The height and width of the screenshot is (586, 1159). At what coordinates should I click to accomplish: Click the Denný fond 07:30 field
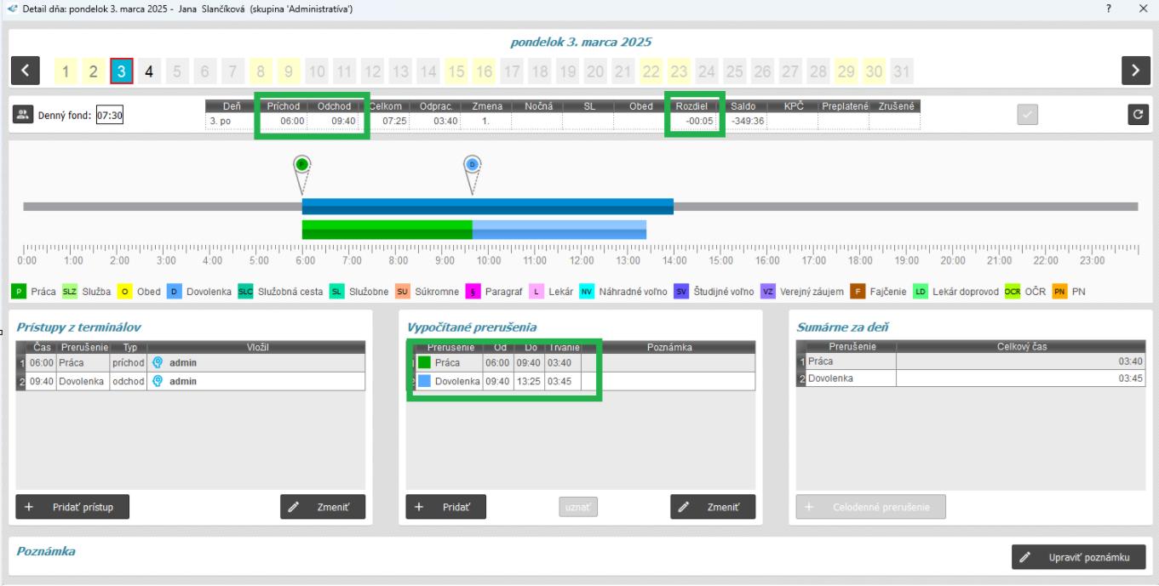click(x=109, y=116)
